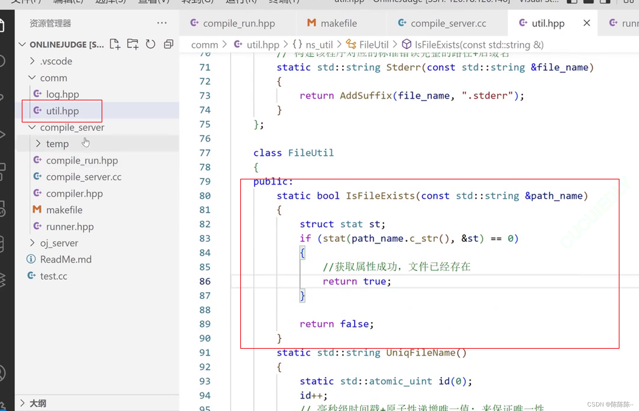
Task: Click the New File icon in explorer header
Action: (115, 44)
